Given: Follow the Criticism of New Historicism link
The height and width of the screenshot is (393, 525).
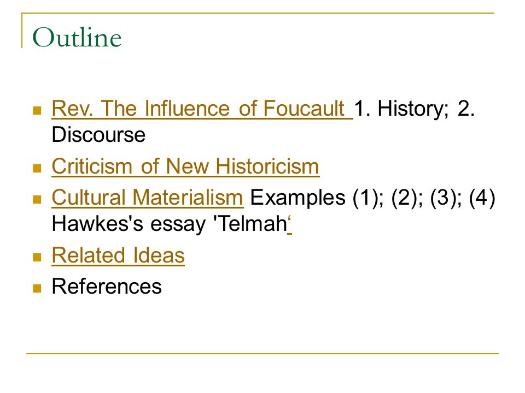Looking at the screenshot, I should [185, 166].
